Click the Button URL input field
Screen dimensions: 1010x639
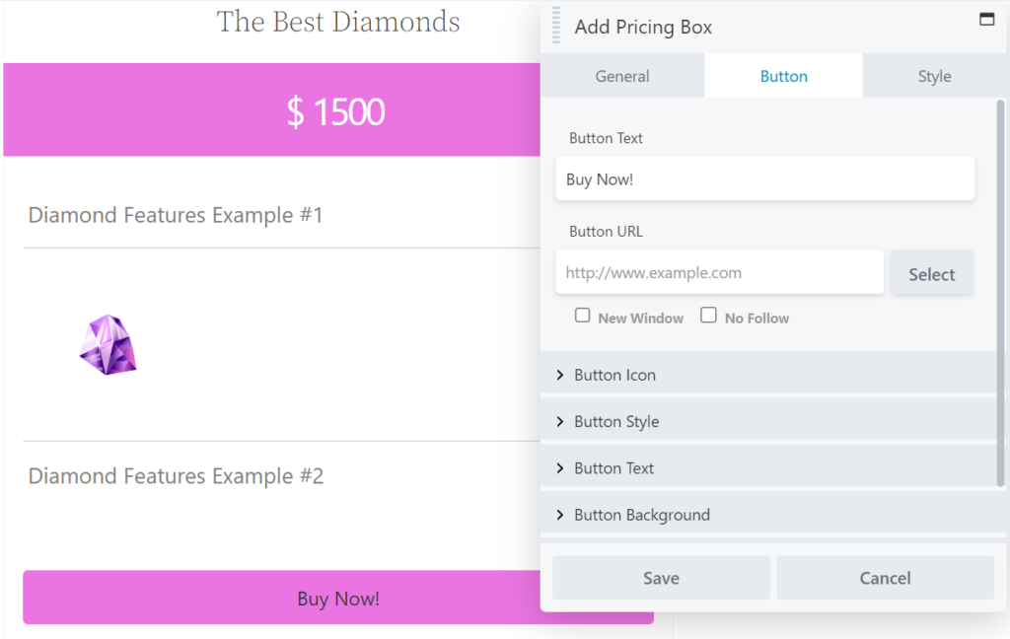[x=719, y=272]
